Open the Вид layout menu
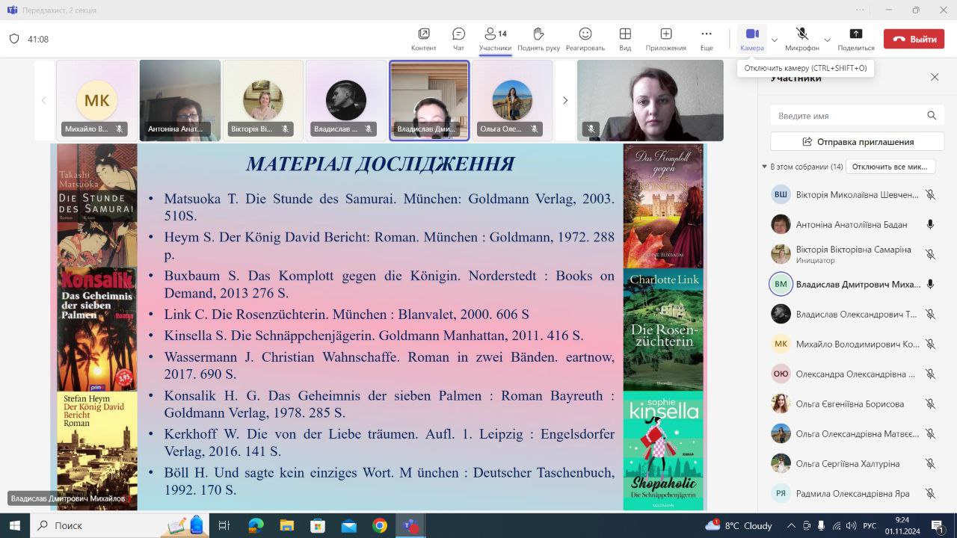957x538 pixels. tap(625, 39)
